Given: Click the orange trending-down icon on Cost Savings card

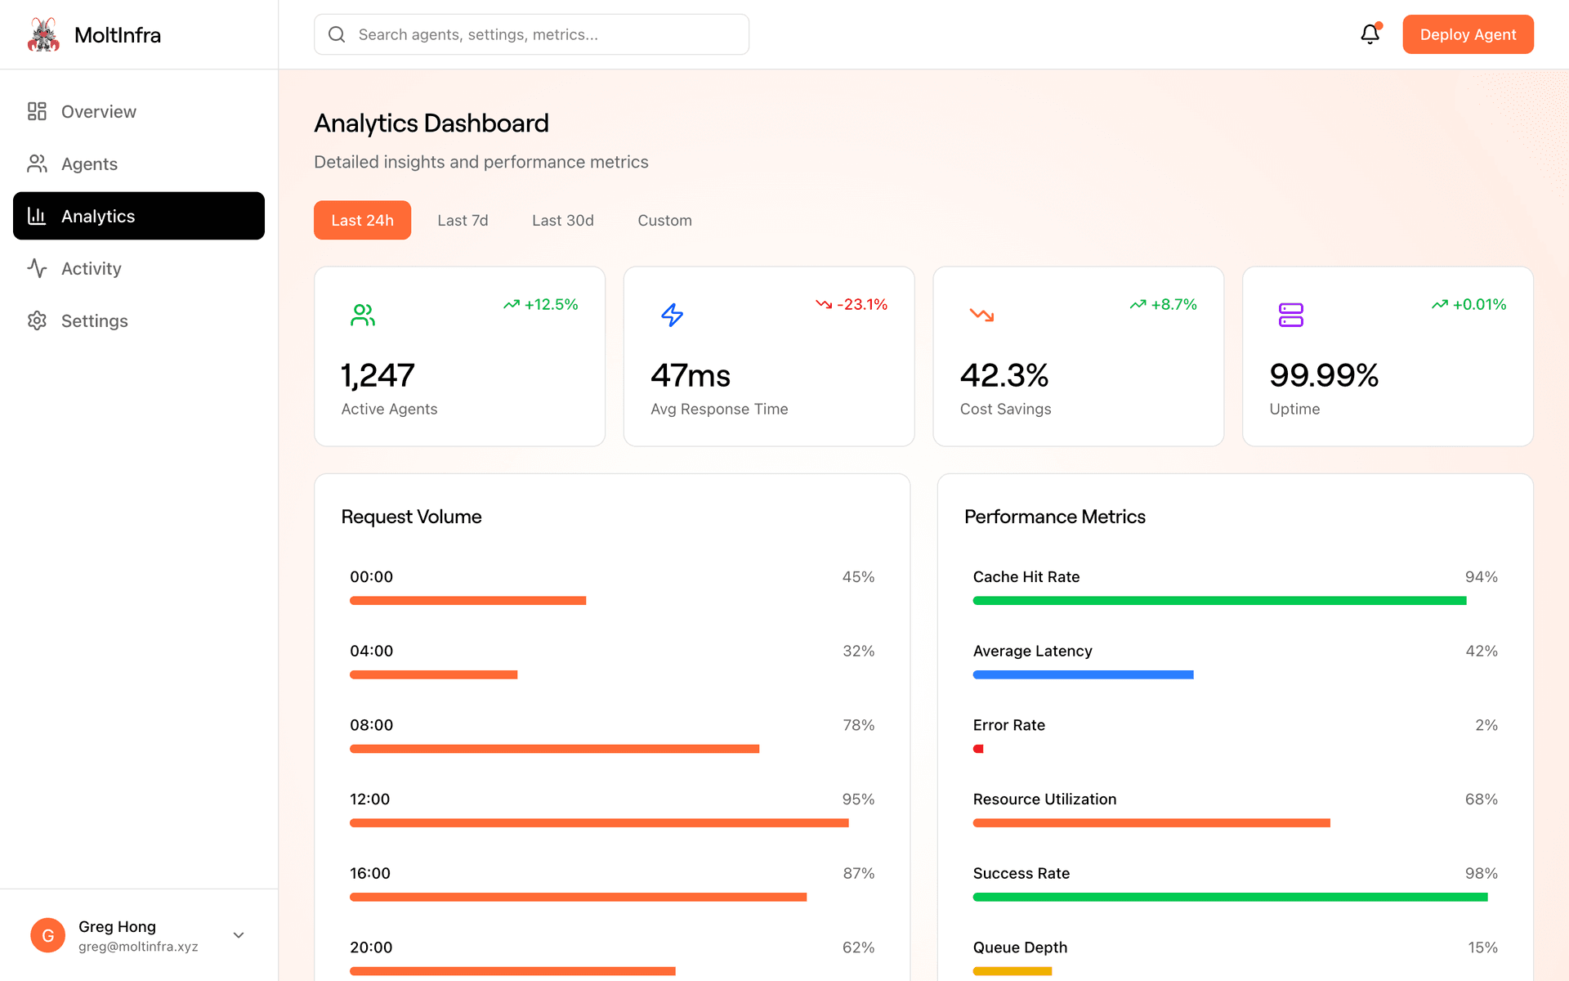Looking at the screenshot, I should coord(981,315).
